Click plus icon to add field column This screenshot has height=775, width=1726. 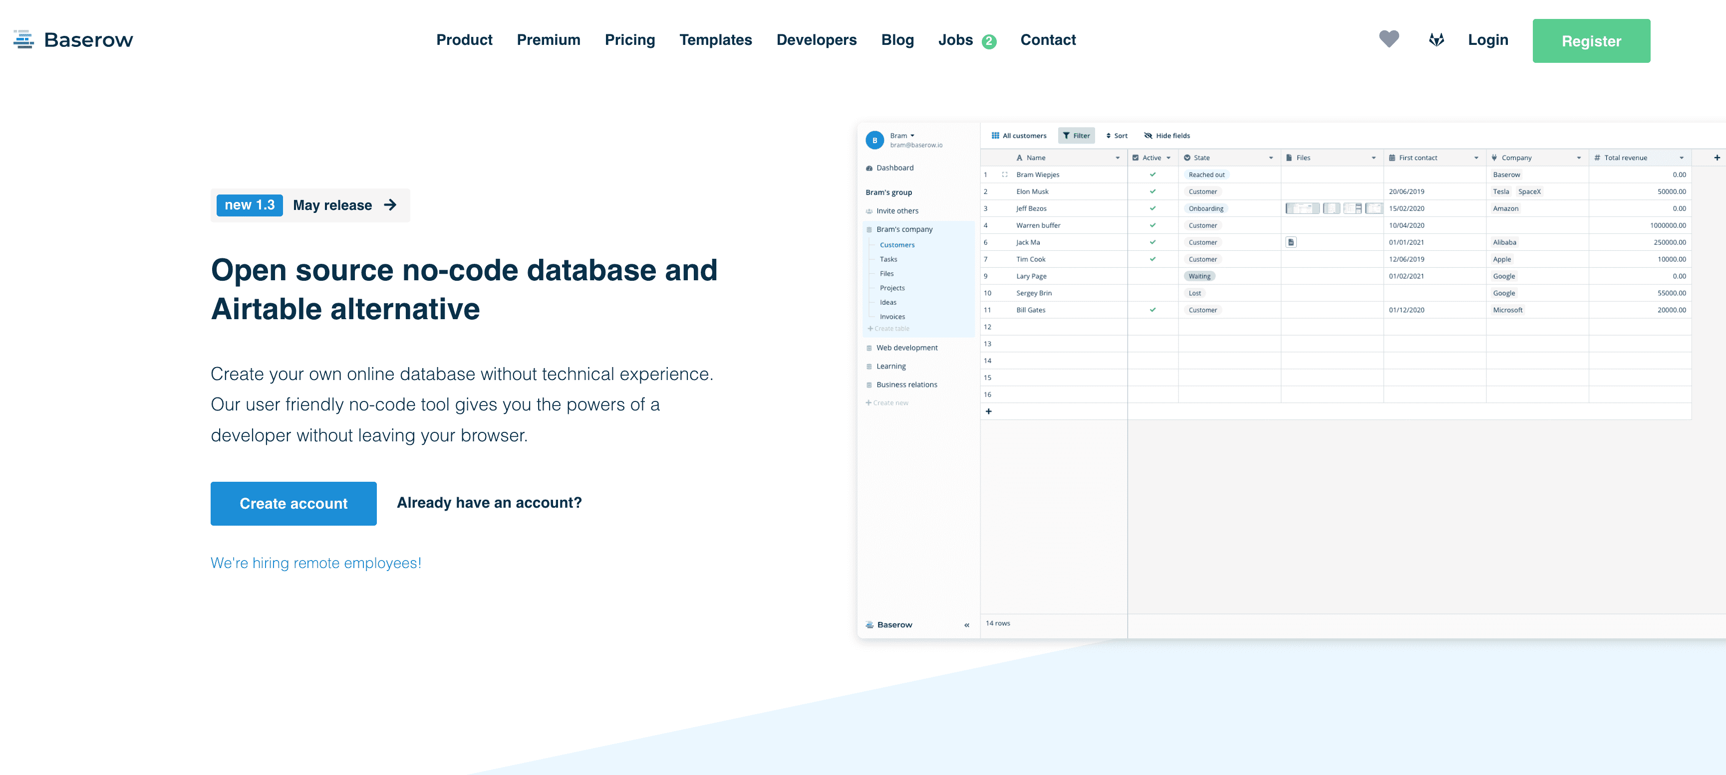pos(1717,158)
